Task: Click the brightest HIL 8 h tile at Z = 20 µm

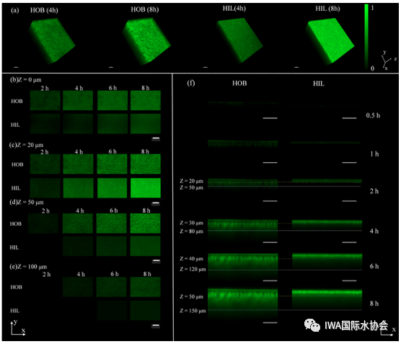Action: [146, 188]
